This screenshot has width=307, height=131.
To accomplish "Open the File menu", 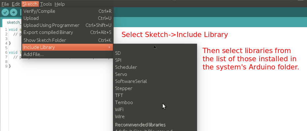I will tap(5, 4).
